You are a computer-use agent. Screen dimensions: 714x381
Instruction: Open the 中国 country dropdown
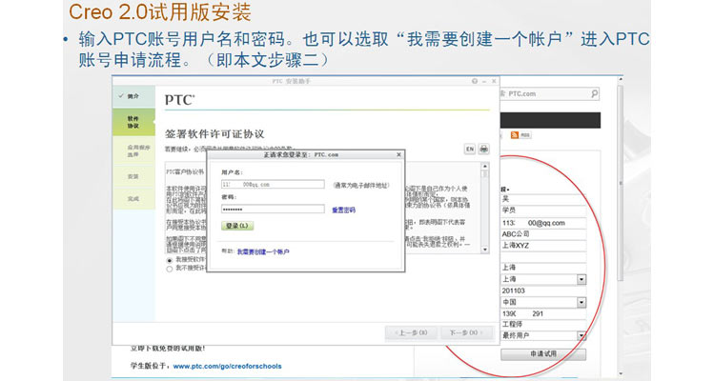pyautogui.click(x=581, y=302)
